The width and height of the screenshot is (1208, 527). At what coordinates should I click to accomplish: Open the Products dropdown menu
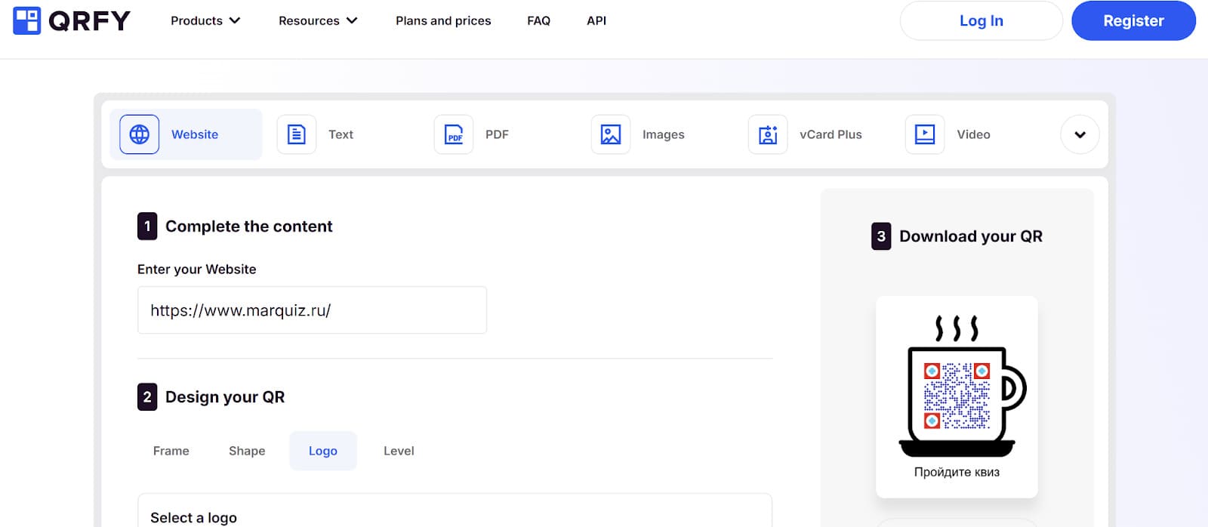click(x=205, y=20)
